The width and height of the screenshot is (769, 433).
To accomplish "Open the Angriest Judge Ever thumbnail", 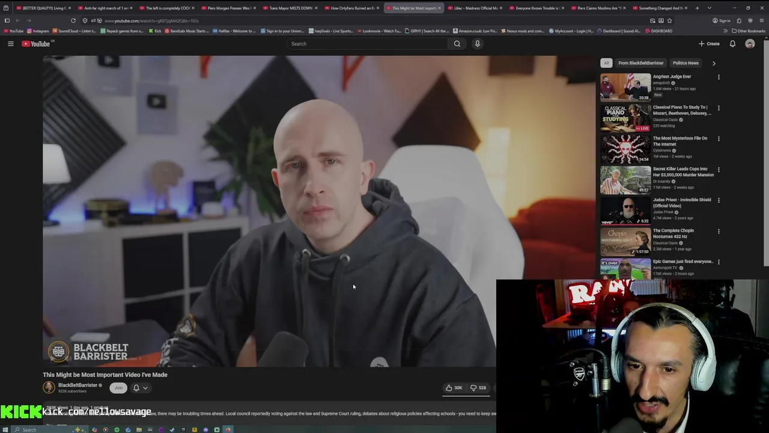I will click(625, 87).
